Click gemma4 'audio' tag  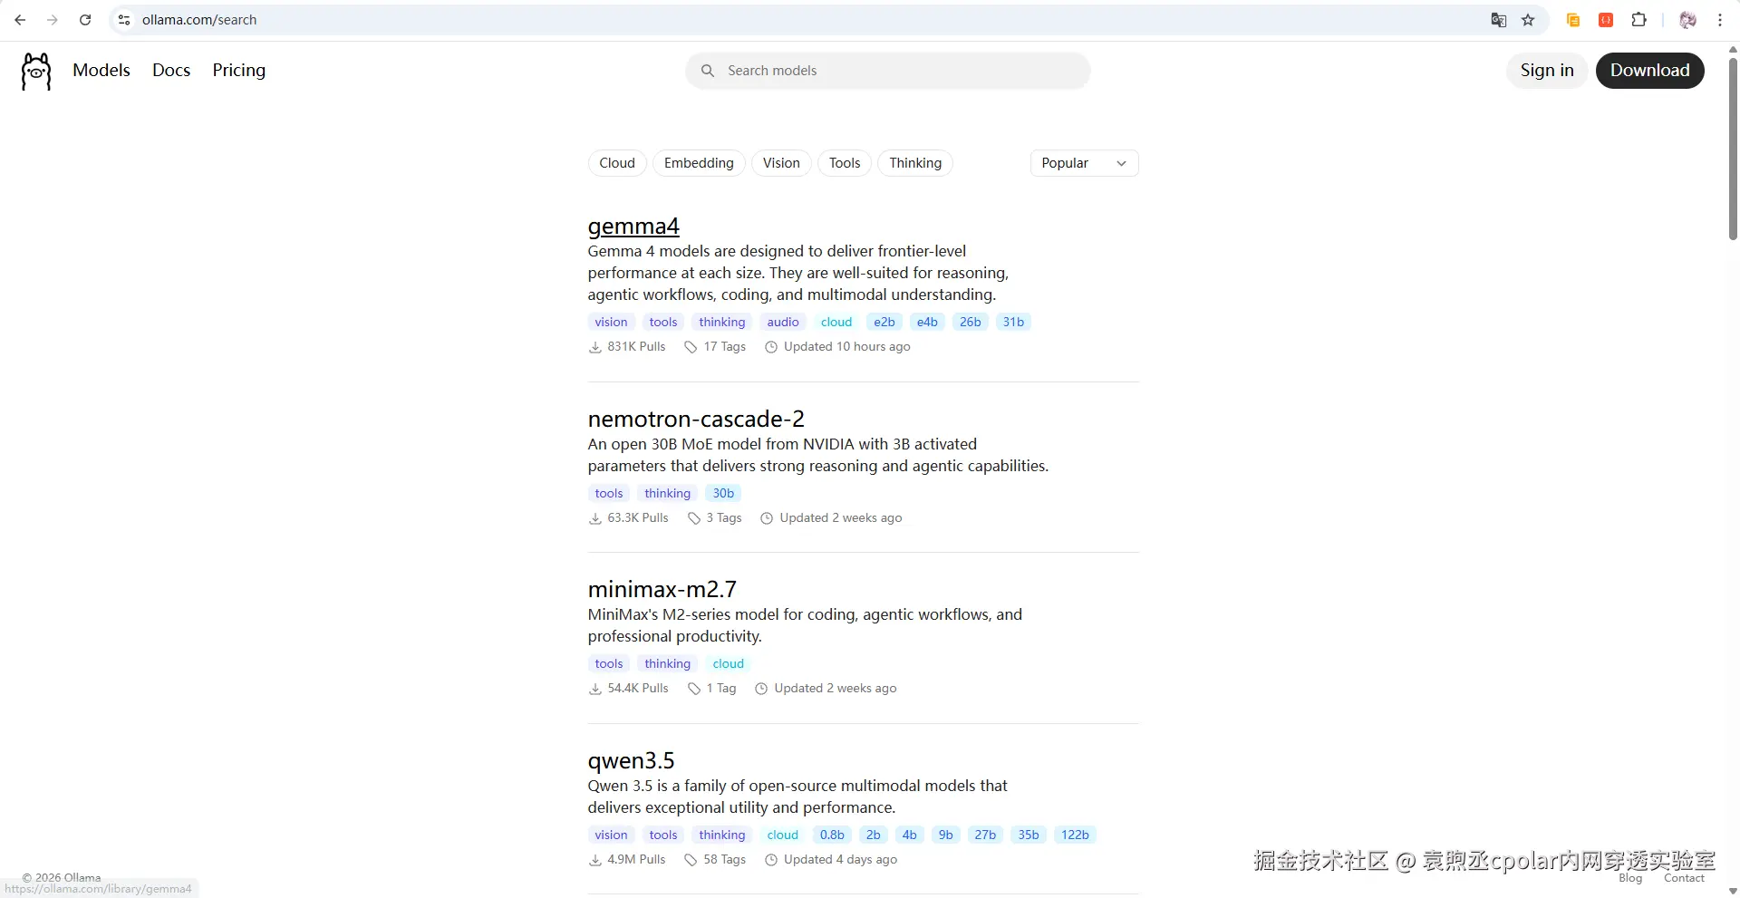pos(783,322)
